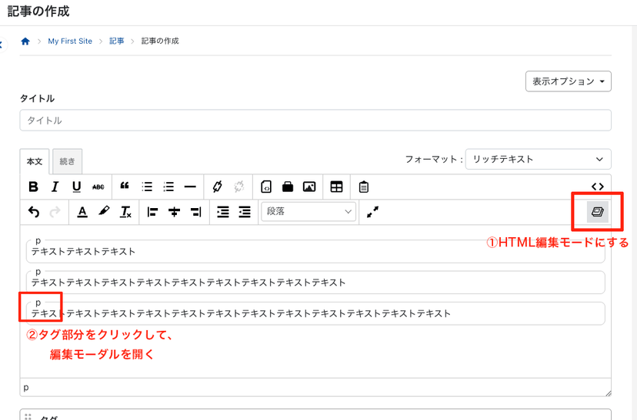Align text right

[196, 212]
